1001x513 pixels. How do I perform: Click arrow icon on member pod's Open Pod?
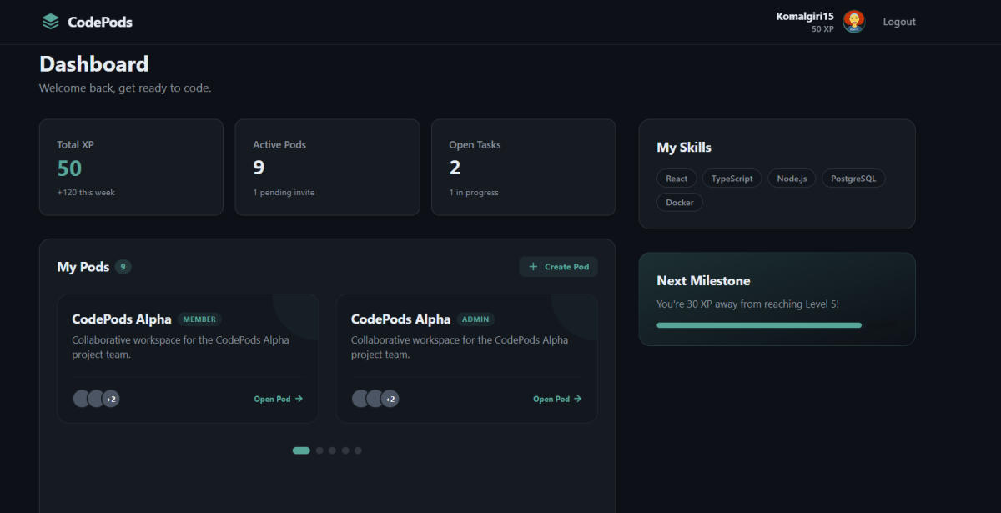point(299,399)
